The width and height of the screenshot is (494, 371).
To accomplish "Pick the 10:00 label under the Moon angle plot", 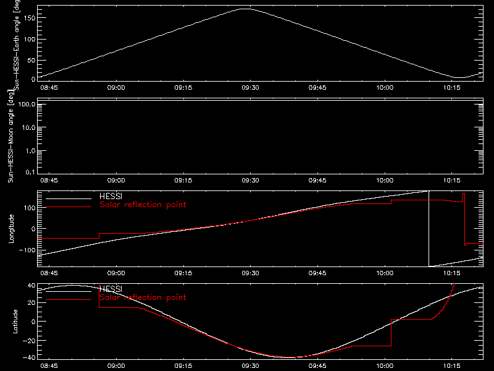I will click(384, 181).
